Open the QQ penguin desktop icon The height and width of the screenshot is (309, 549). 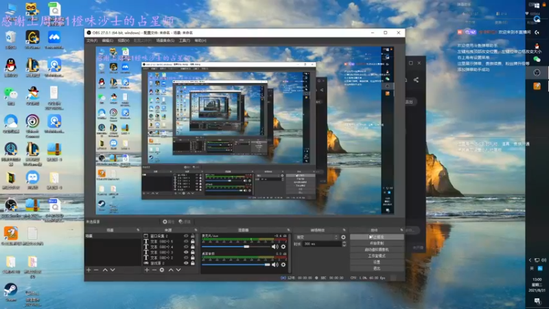pos(11,68)
